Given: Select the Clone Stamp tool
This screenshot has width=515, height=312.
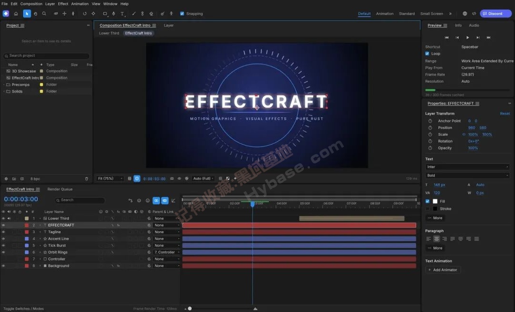Looking at the screenshot, I should click(x=142, y=14).
